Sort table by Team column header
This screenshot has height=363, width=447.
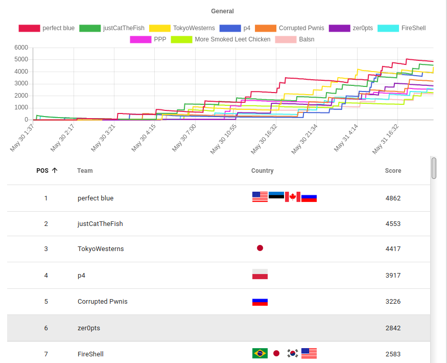tap(85, 171)
